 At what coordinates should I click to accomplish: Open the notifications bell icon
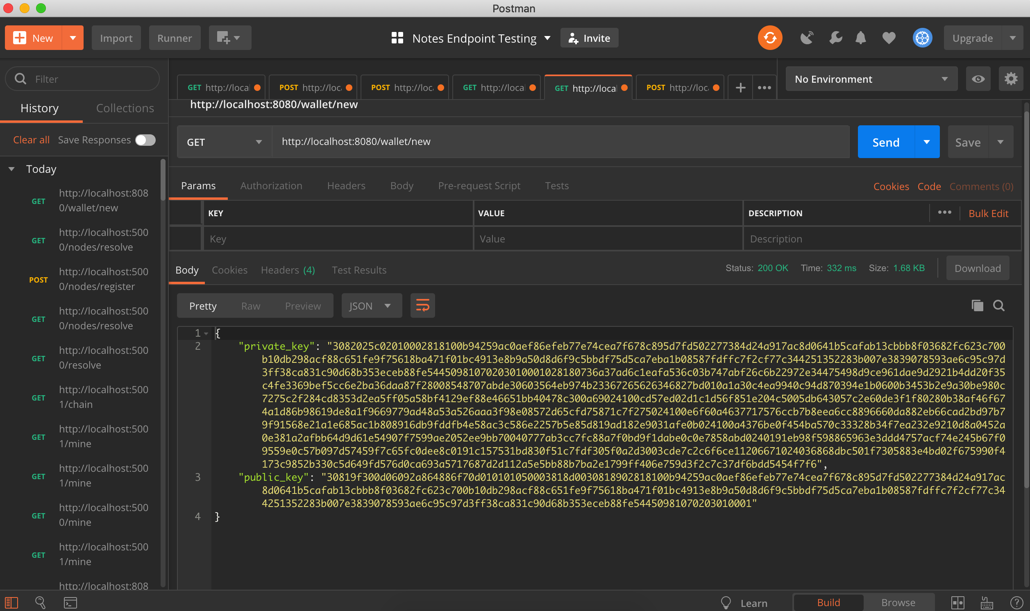861,38
